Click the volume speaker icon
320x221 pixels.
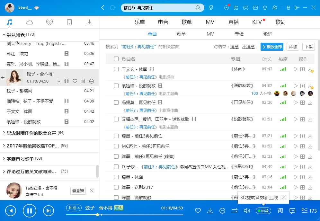[247, 211]
